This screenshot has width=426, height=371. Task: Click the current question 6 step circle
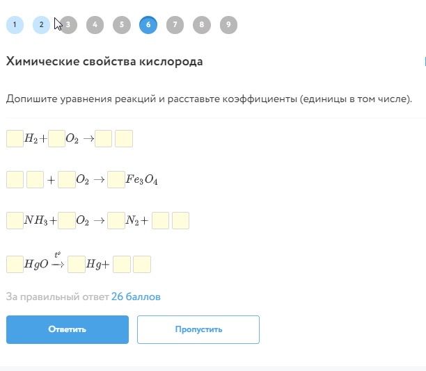[x=148, y=26]
